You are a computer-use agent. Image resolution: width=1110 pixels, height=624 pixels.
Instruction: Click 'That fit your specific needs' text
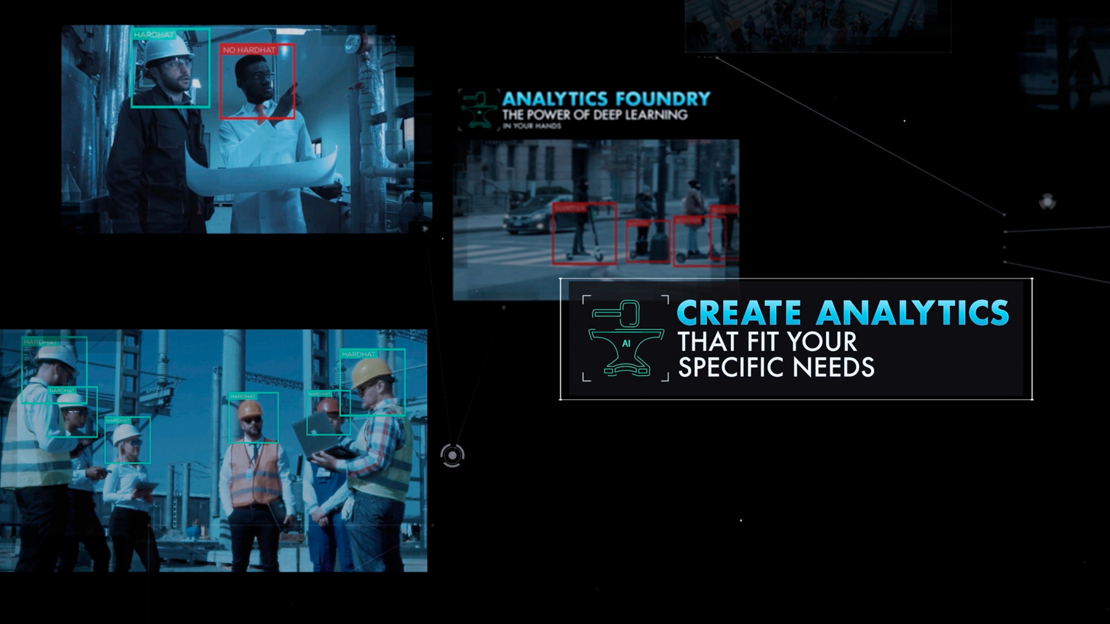(775, 354)
